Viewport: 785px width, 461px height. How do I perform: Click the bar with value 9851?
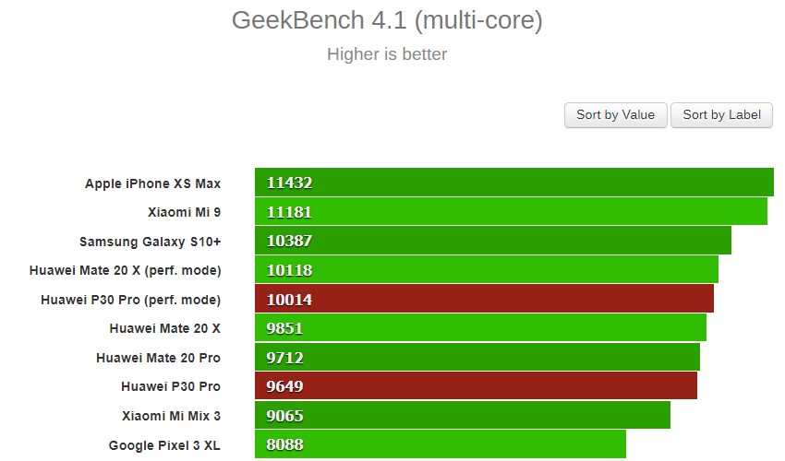click(x=480, y=328)
